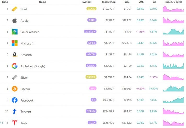Image resolution: width=186 pixels, height=128 pixels.
Task: Sort by the Market Cap column header
Action: (x=109, y=2)
